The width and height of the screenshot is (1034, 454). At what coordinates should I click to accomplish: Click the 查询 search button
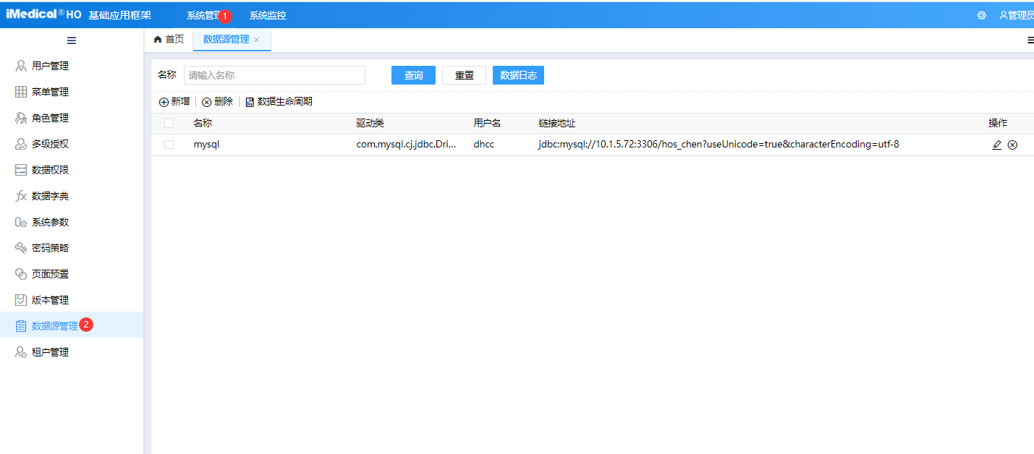412,74
